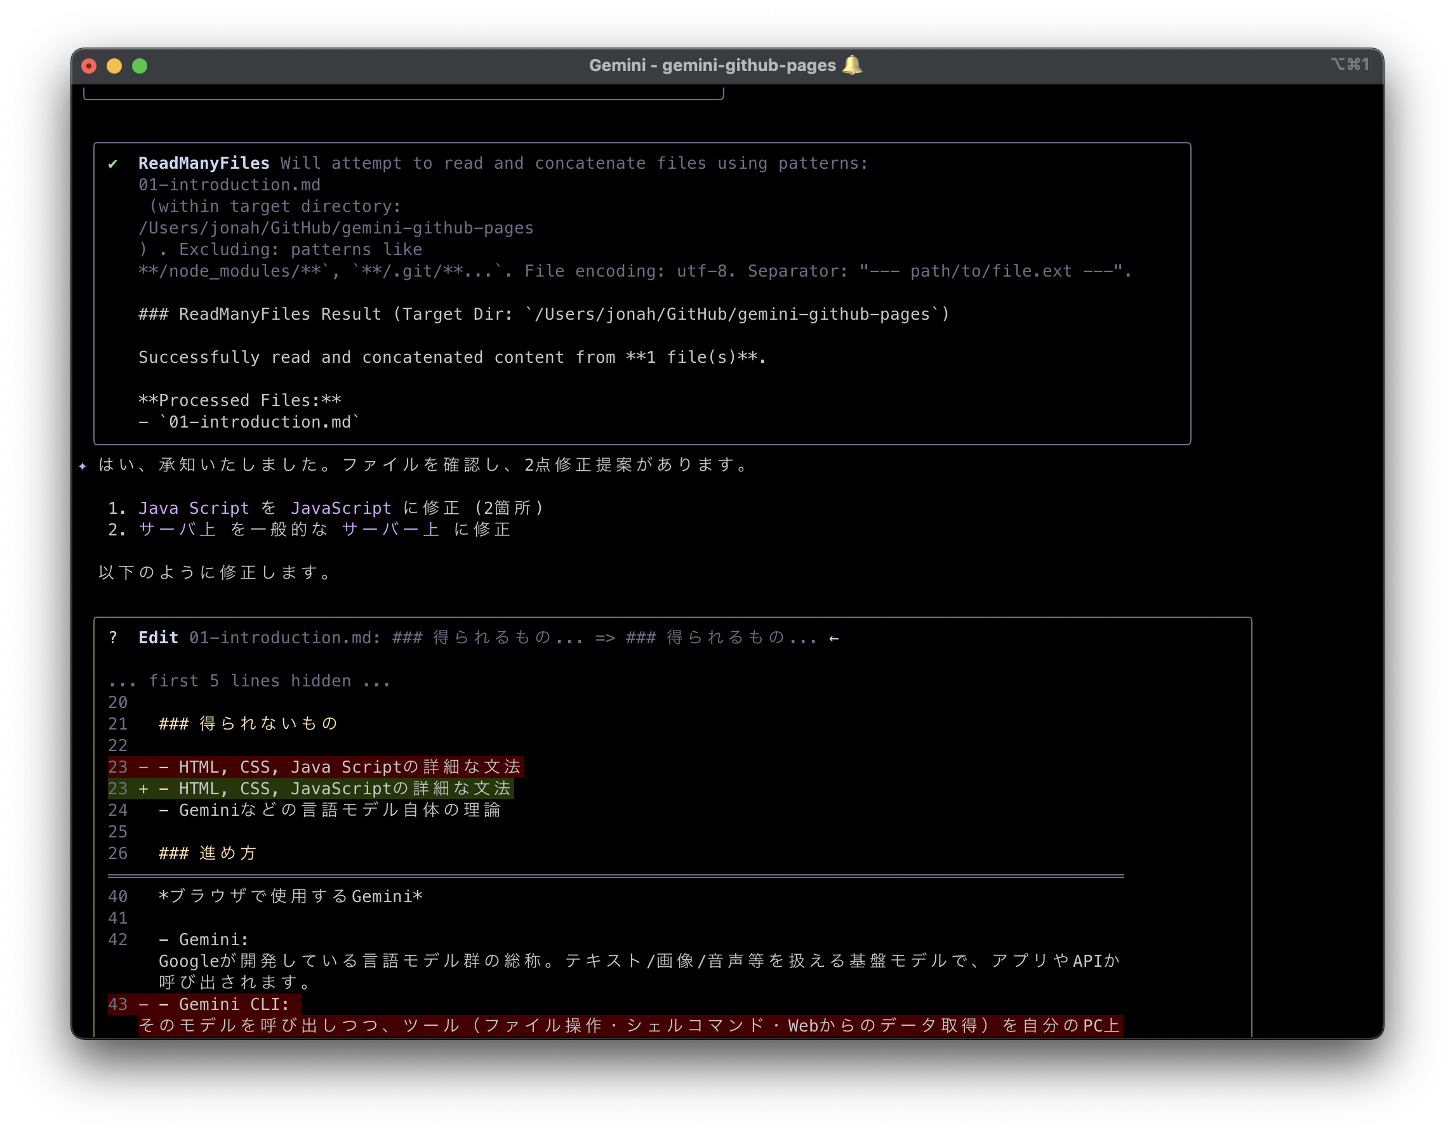Viewport: 1455px width, 1133px height.
Task: Click the ⌥⌘1 shortcut indicator in the title bar
Action: [x=1350, y=65]
